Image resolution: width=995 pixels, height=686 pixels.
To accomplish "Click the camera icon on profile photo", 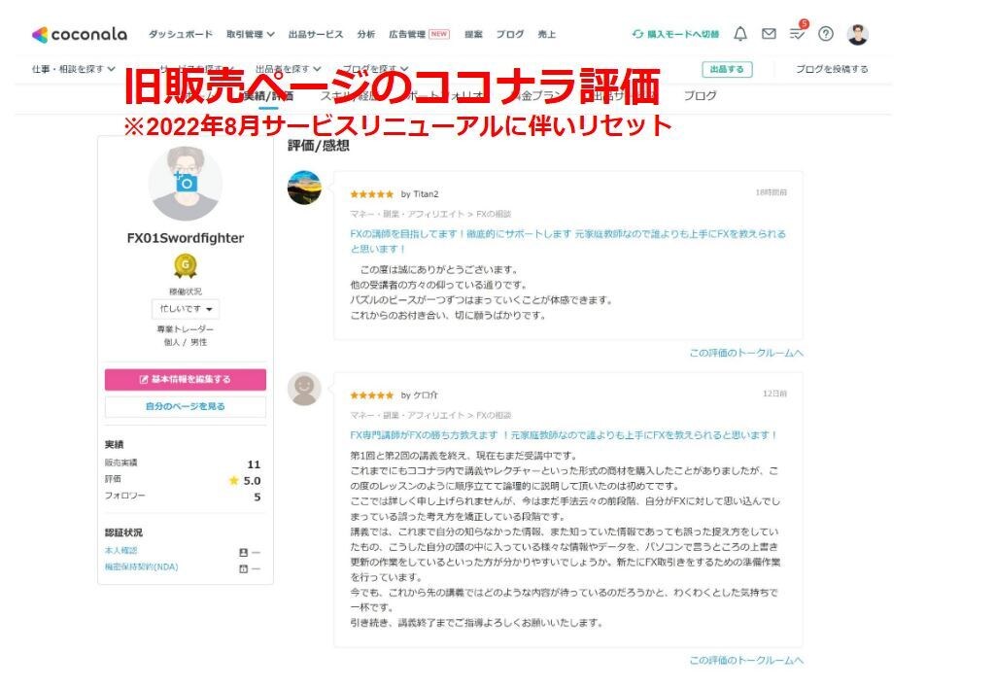I will (x=186, y=182).
